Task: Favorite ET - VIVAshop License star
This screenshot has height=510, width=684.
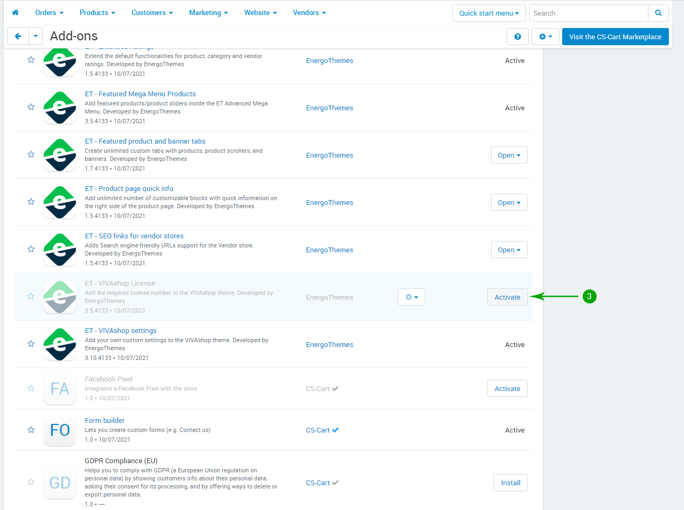Action: click(x=31, y=296)
